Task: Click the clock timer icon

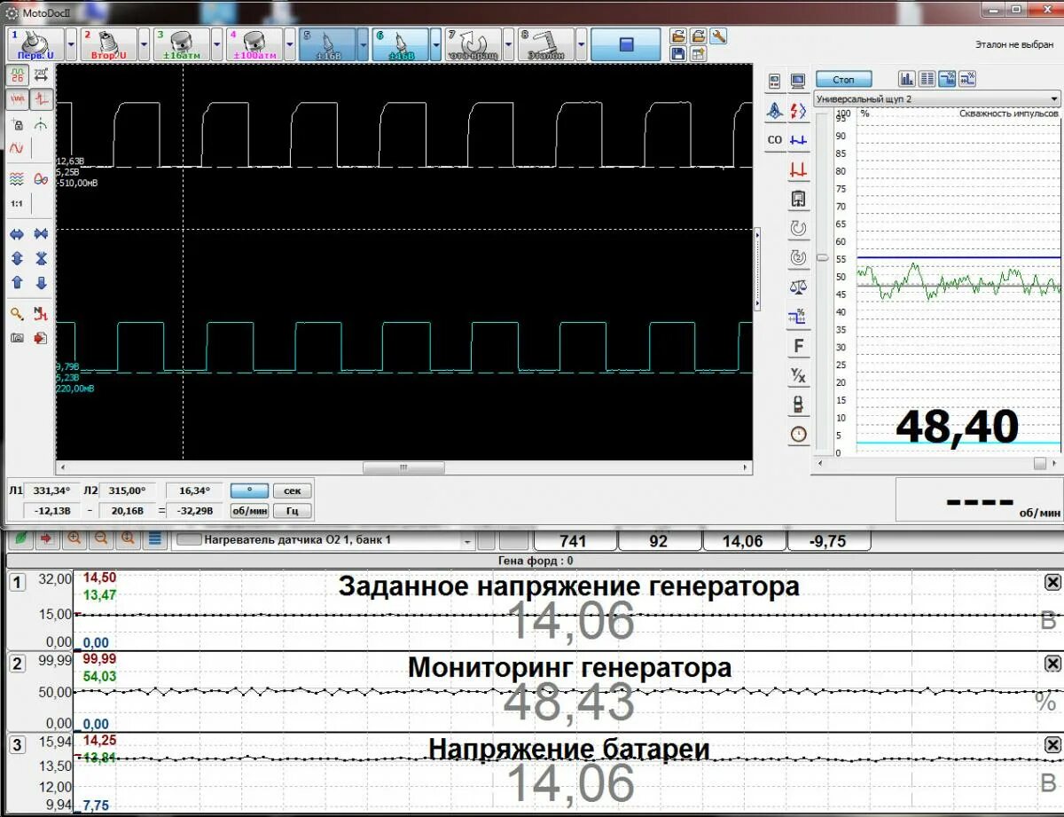Action: pyautogui.click(x=799, y=435)
